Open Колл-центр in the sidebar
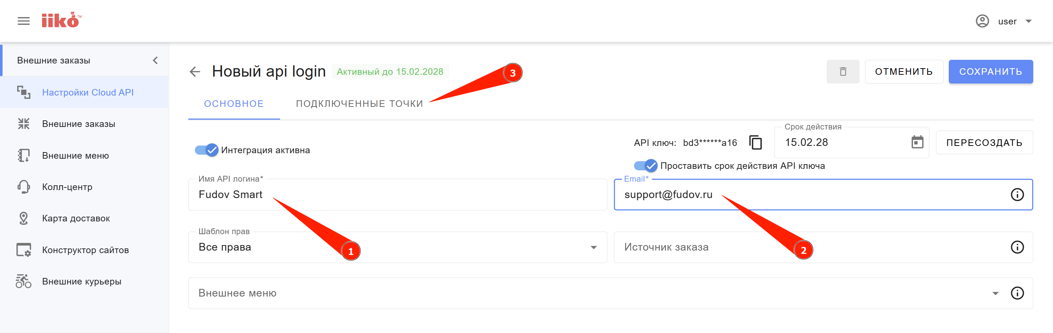This screenshot has width=1053, height=333. (x=67, y=187)
